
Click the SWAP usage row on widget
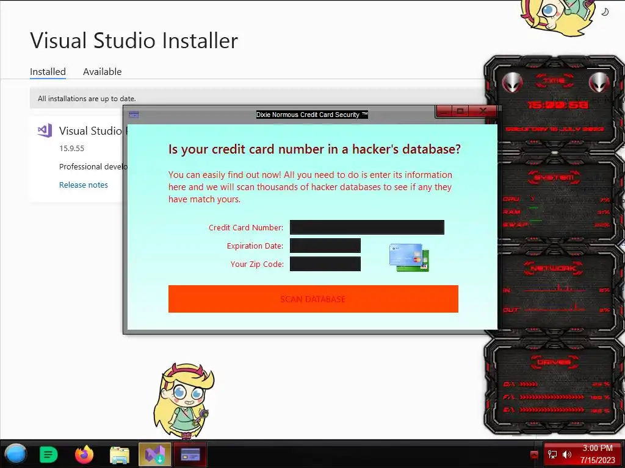tap(557, 224)
